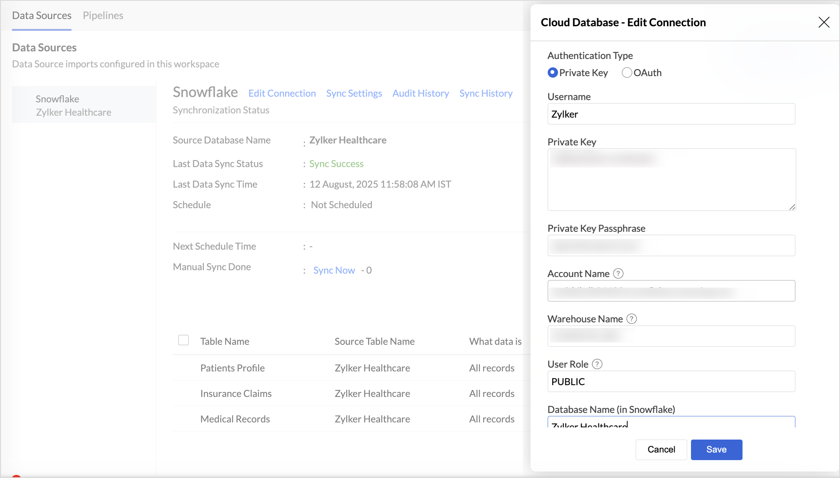The height and width of the screenshot is (478, 840).
Task: Tick the select-all tables checkbox
Action: click(183, 340)
